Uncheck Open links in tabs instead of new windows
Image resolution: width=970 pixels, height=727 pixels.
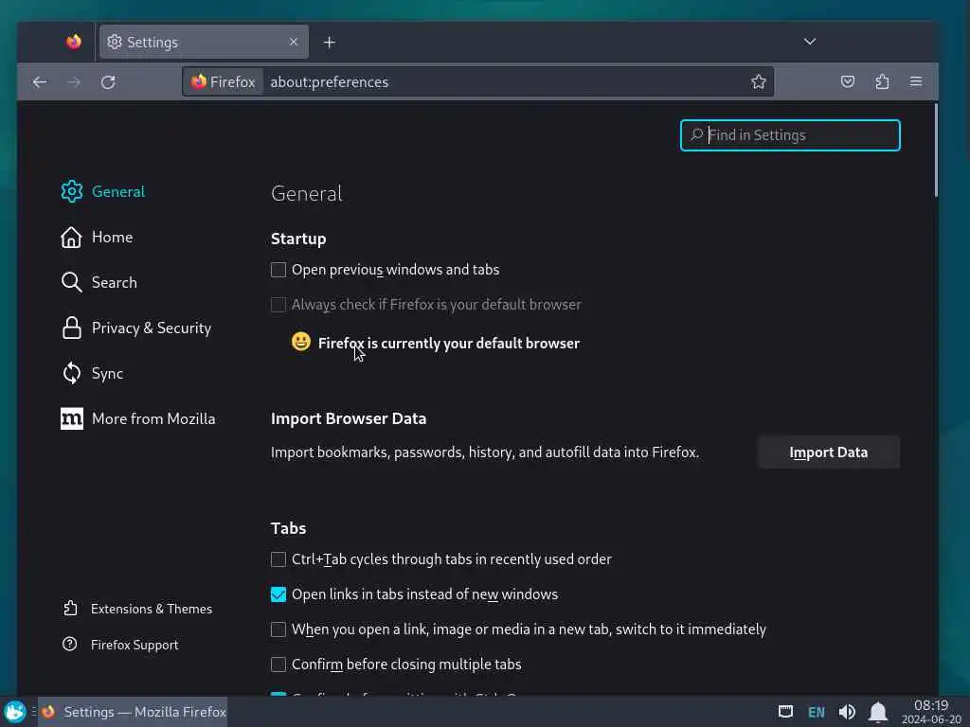coord(278,594)
